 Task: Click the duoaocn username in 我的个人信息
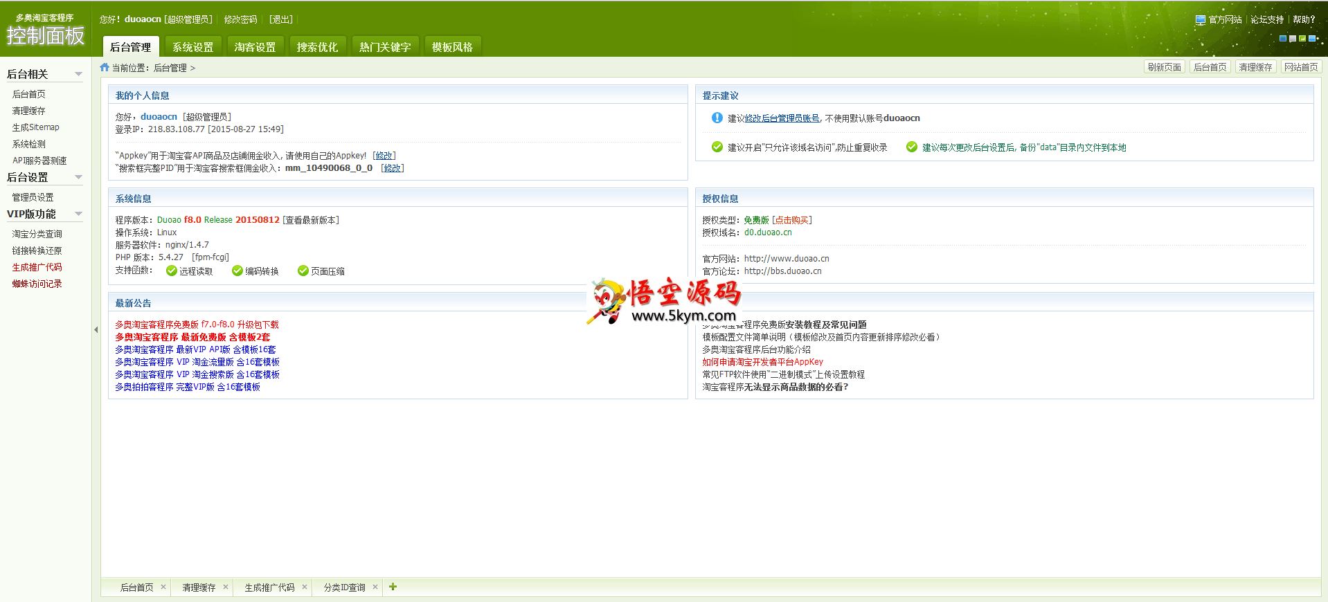(x=159, y=117)
